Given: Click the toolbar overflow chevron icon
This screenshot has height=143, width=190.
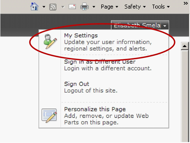Looking at the screenshot, I should pyautogui.click(x=186, y=3).
